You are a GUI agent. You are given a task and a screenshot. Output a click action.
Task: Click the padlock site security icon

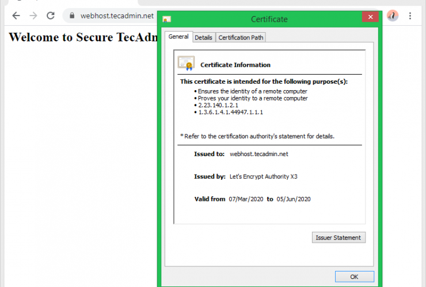pyautogui.click(x=72, y=16)
